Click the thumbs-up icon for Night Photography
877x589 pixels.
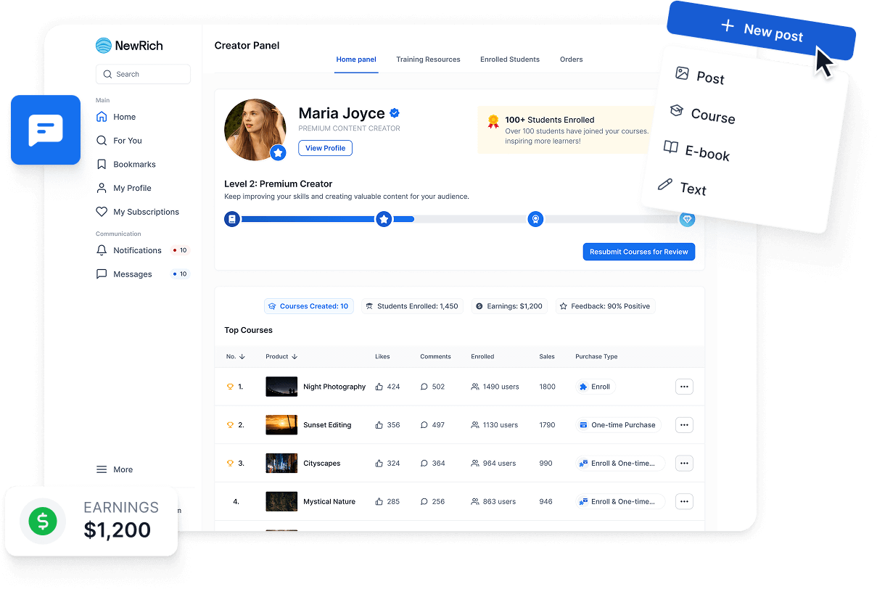click(x=379, y=387)
